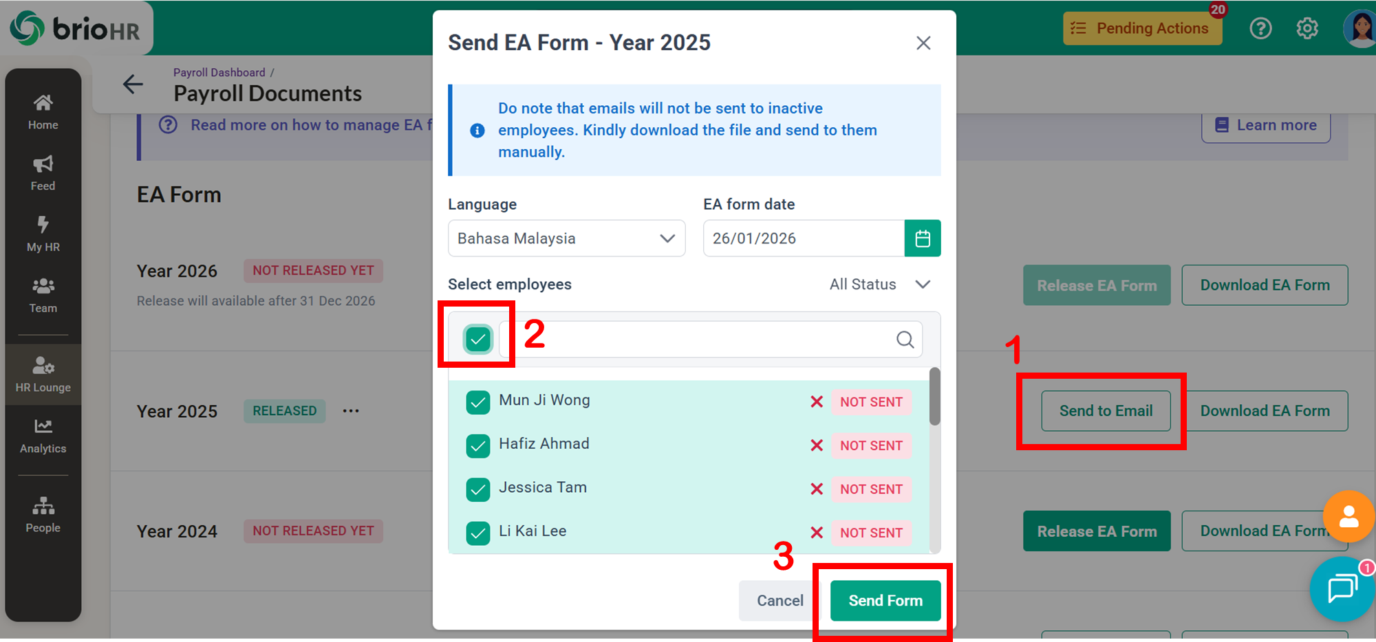
Task: Open Analytics from the sidebar
Action: click(x=43, y=436)
